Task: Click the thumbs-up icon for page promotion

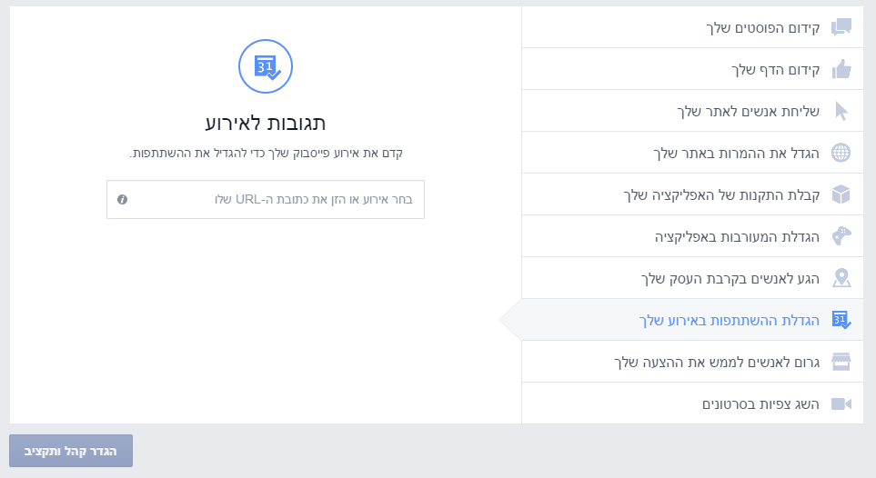Action: 841,69
